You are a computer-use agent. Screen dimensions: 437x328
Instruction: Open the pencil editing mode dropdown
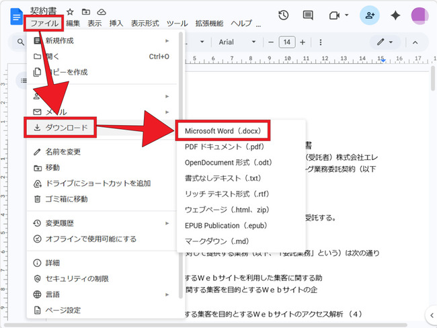(x=385, y=42)
